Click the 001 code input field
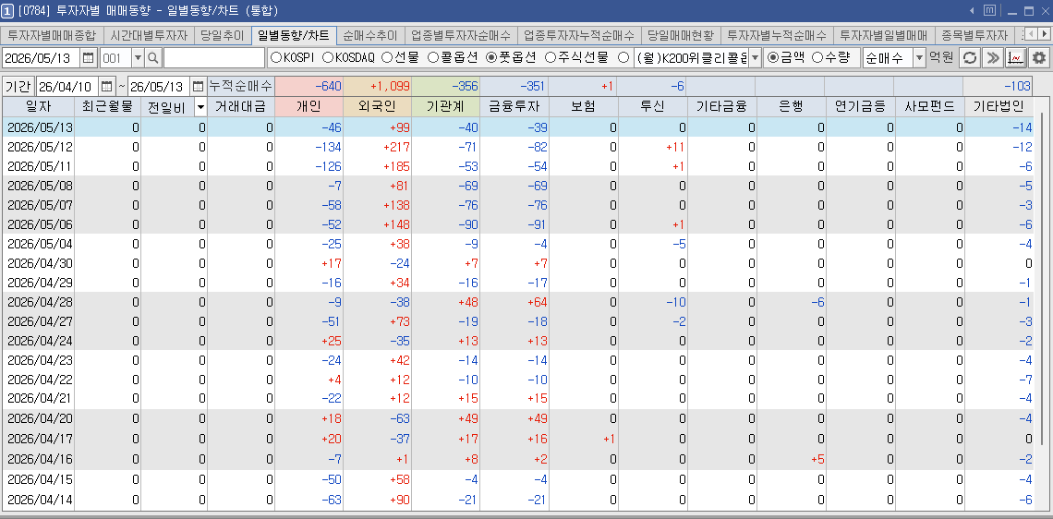This screenshot has width=1053, height=519. 115,58
